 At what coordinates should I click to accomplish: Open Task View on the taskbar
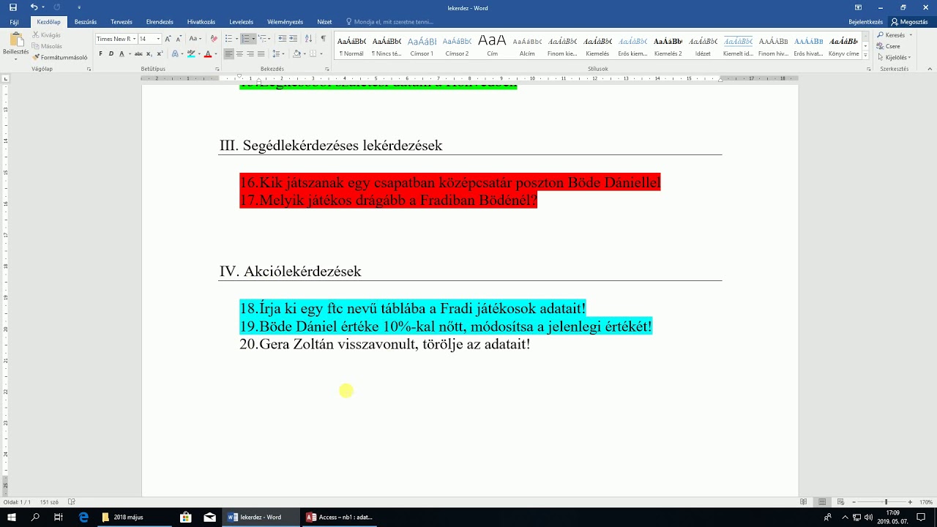[59, 517]
